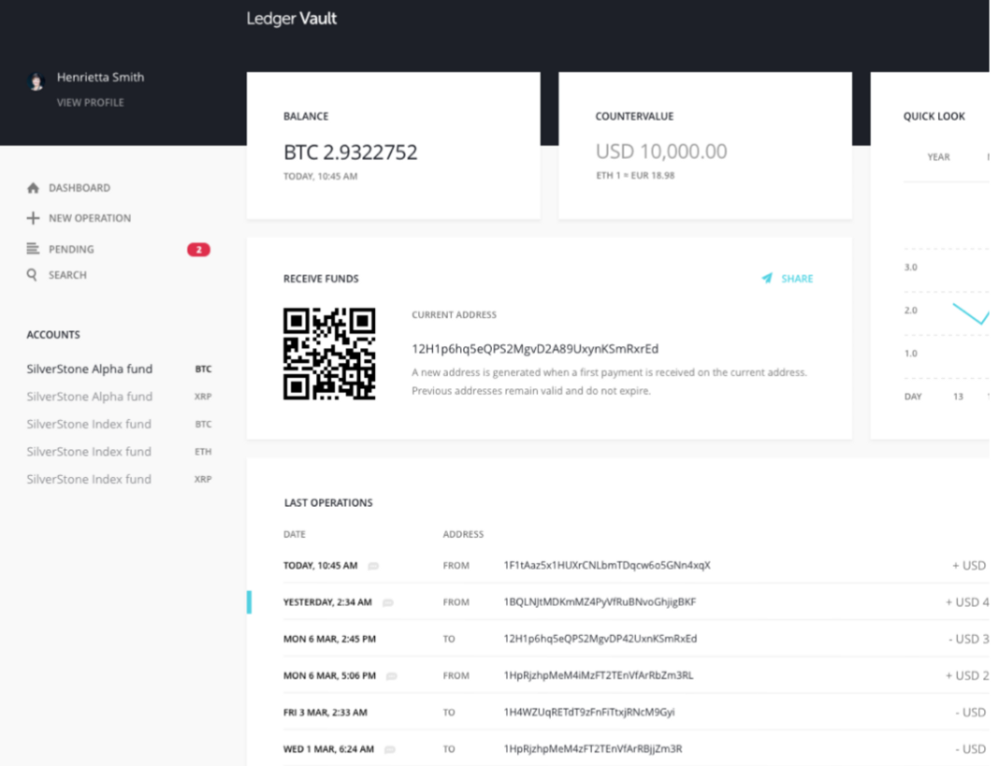Click the WED 1 MAR, 6:24 AM operation date
This screenshot has width=998, height=766.
click(x=328, y=749)
